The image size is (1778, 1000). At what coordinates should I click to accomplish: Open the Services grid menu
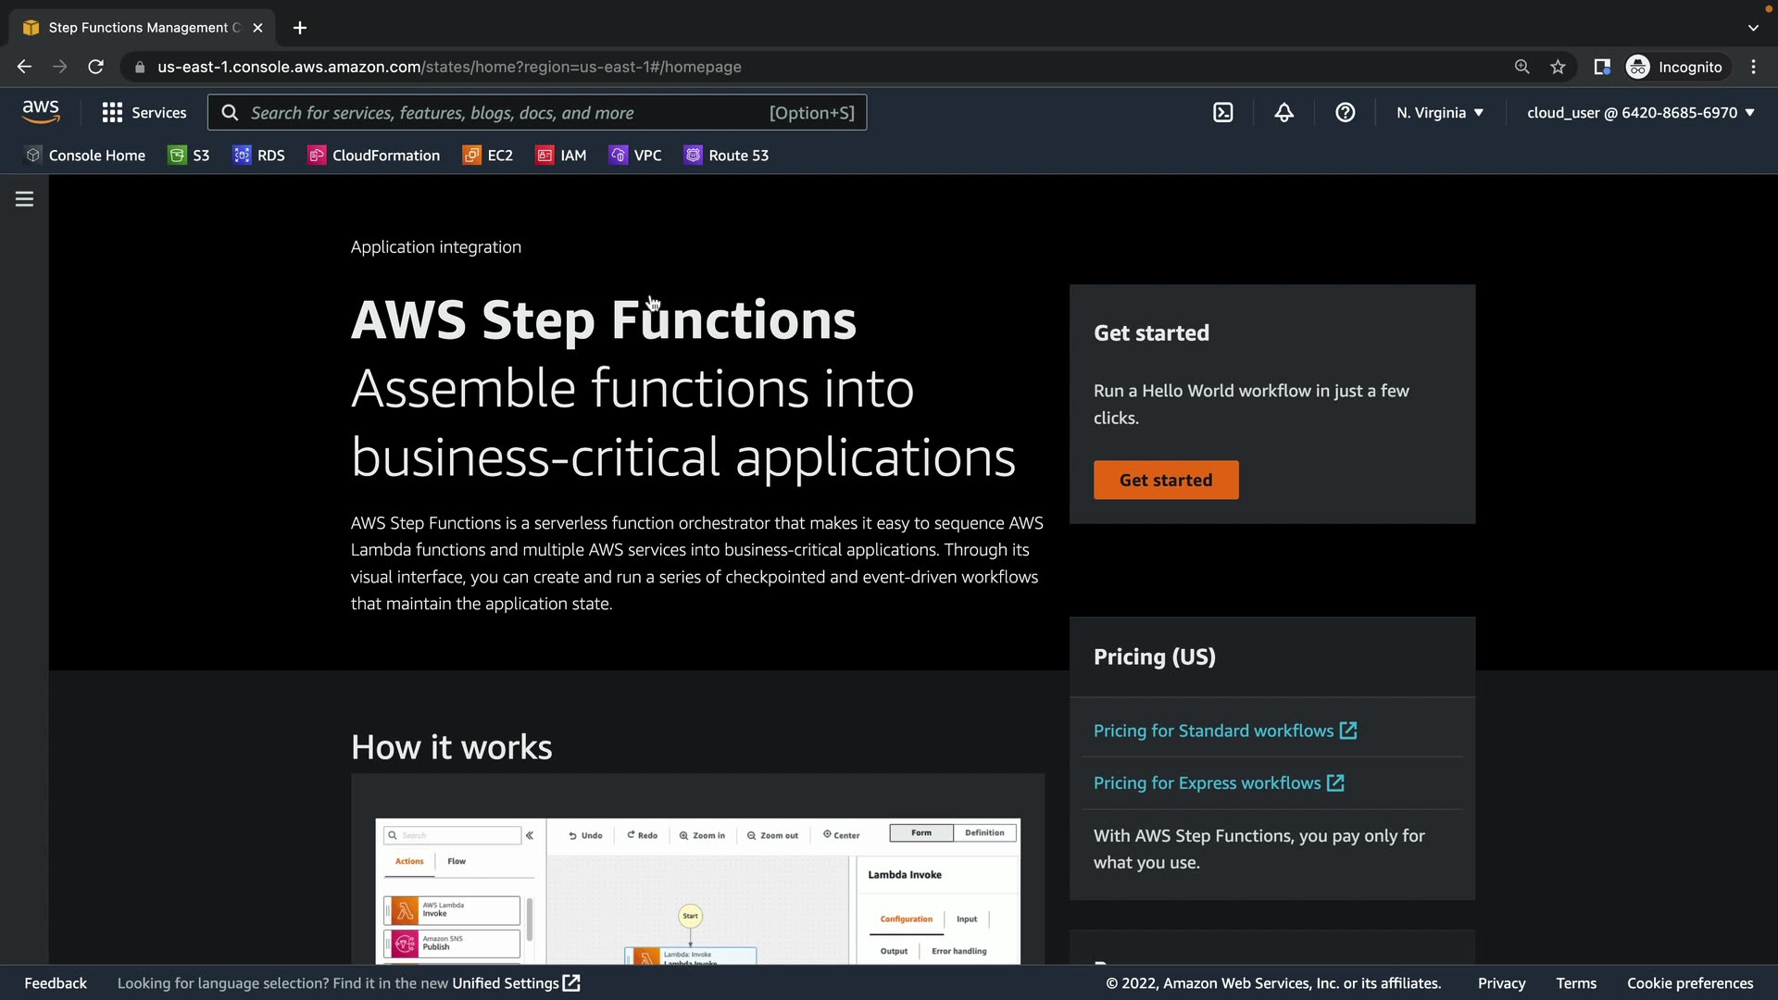[144, 113]
